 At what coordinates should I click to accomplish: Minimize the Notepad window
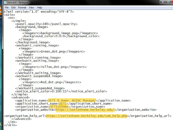point(163,2)
